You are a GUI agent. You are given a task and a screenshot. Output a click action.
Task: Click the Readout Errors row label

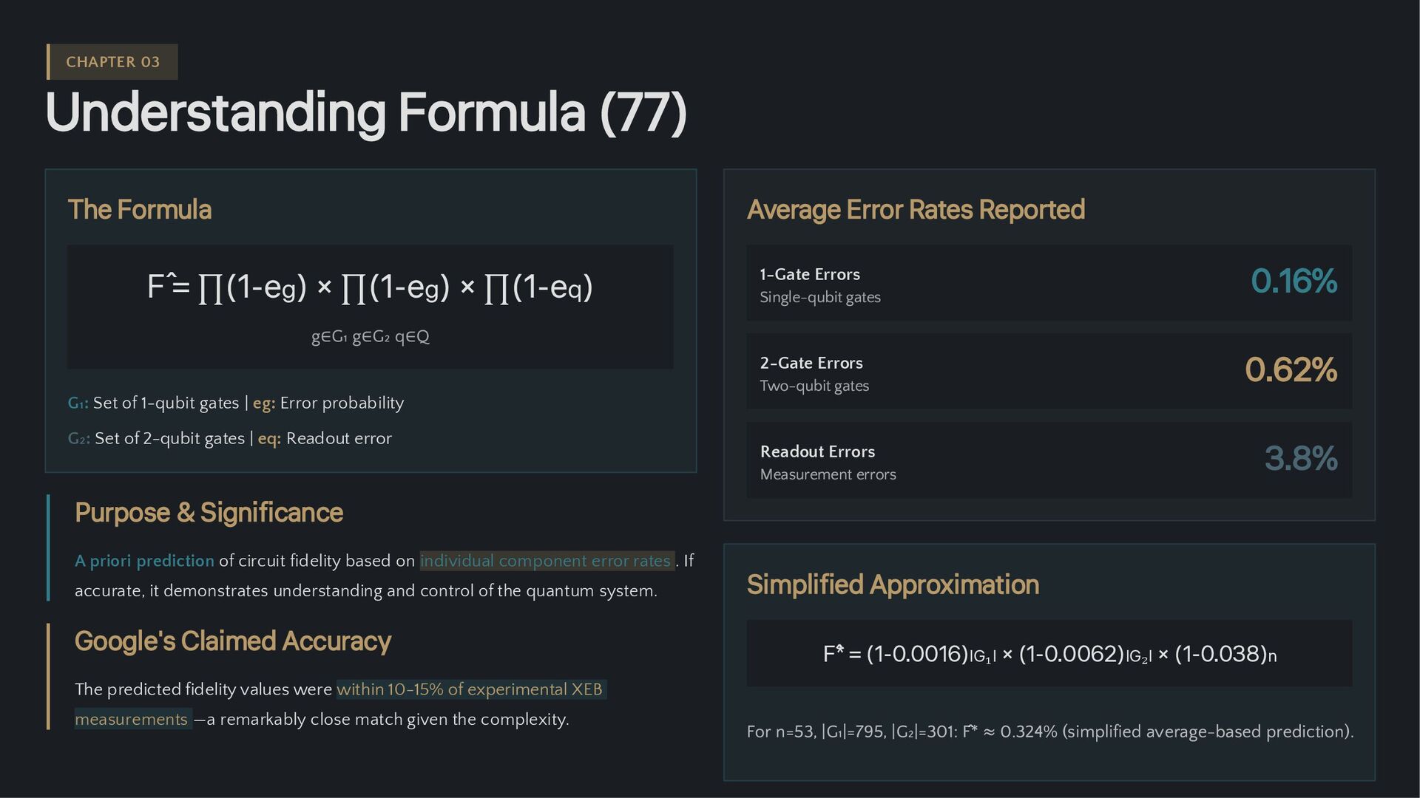(x=817, y=452)
